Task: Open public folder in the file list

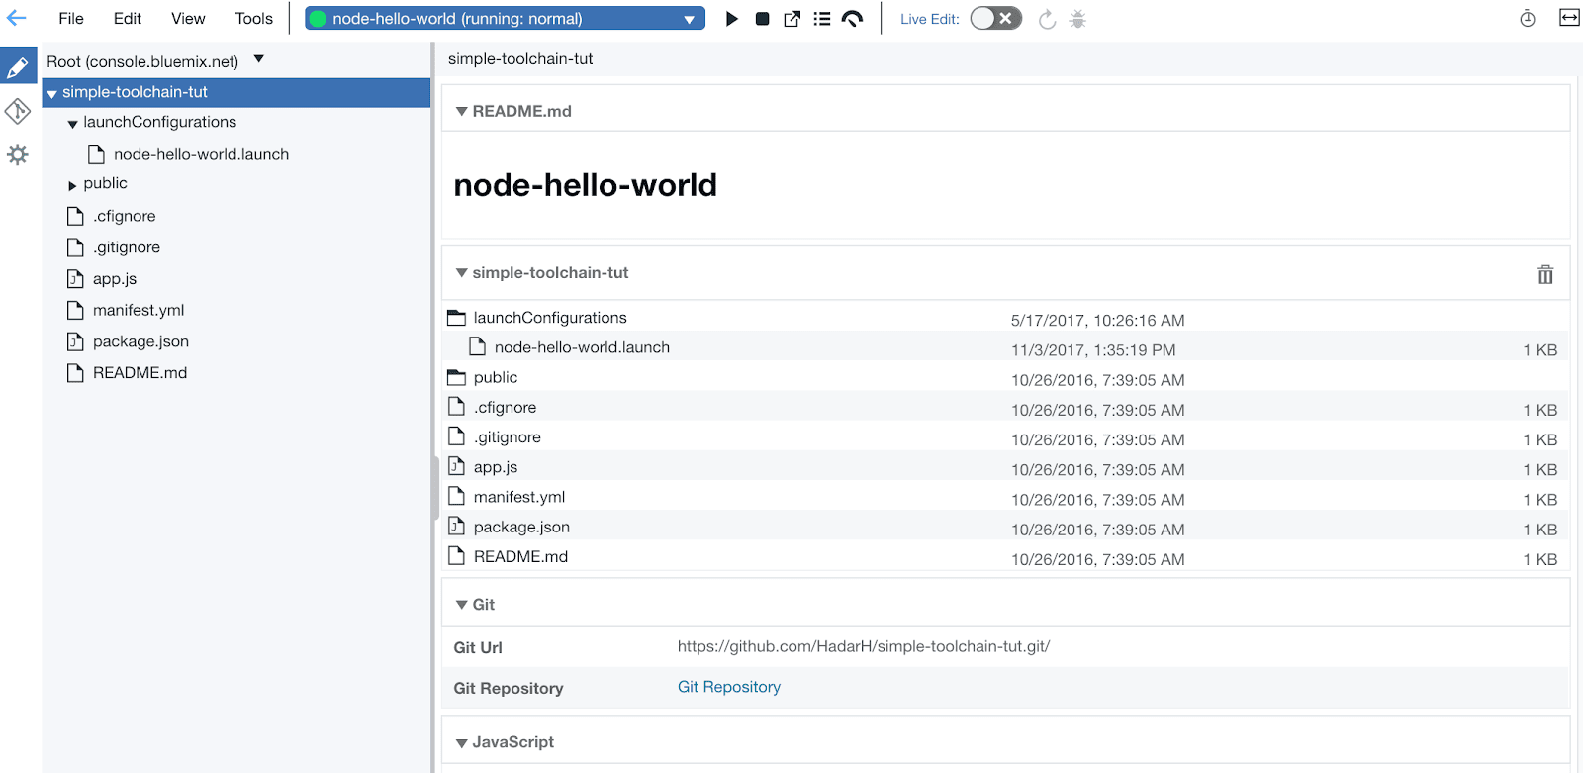Action: (x=496, y=377)
